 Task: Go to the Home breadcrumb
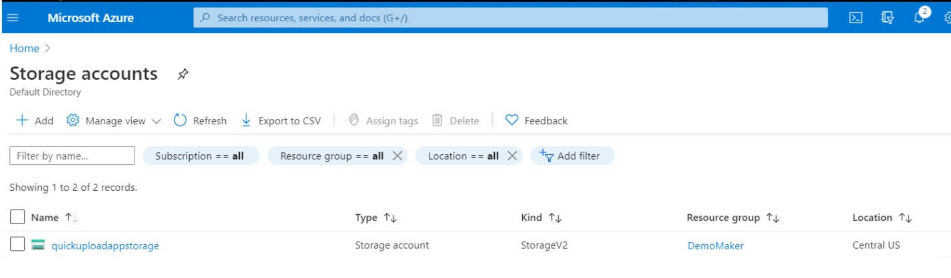[24, 49]
